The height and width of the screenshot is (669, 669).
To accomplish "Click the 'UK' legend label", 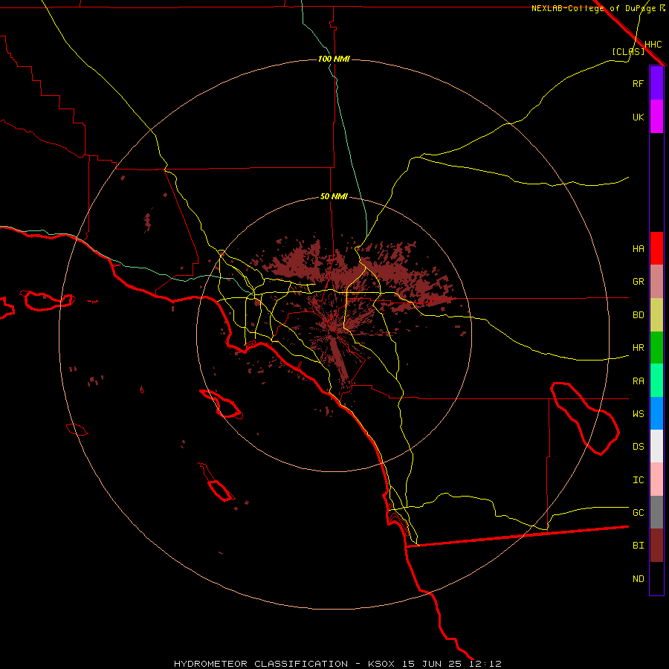I will [638, 117].
